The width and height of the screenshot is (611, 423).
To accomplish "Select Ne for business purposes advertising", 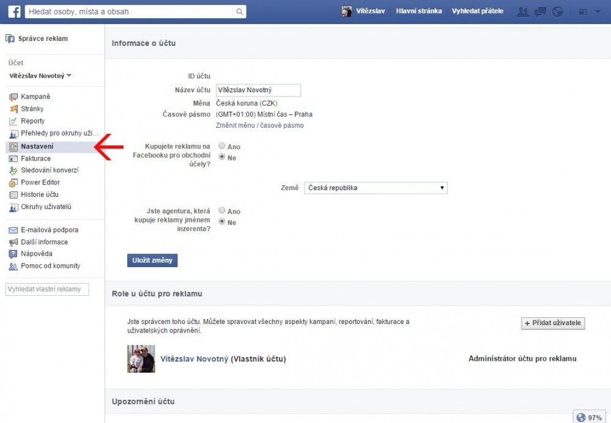I will click(222, 158).
